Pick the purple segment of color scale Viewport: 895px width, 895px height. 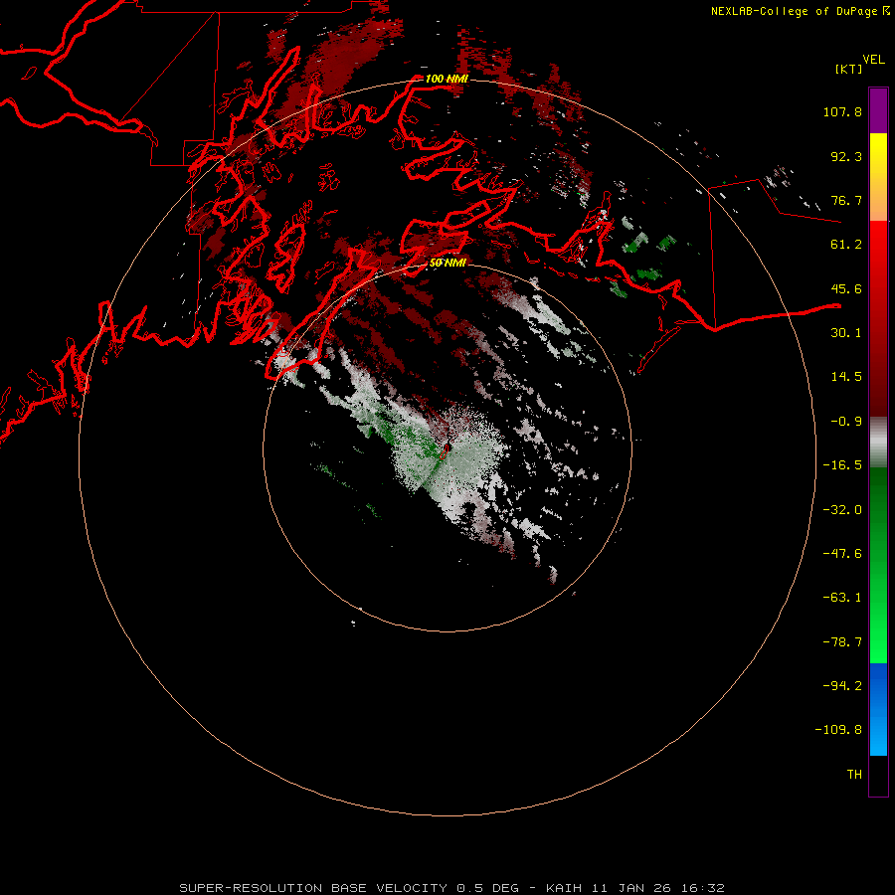click(x=878, y=110)
